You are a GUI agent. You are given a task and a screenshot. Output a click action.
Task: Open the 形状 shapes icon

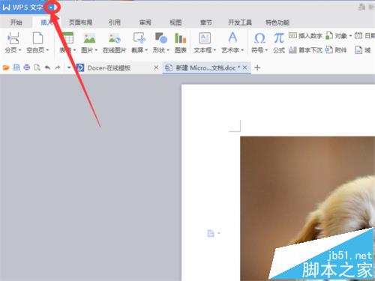coord(161,38)
